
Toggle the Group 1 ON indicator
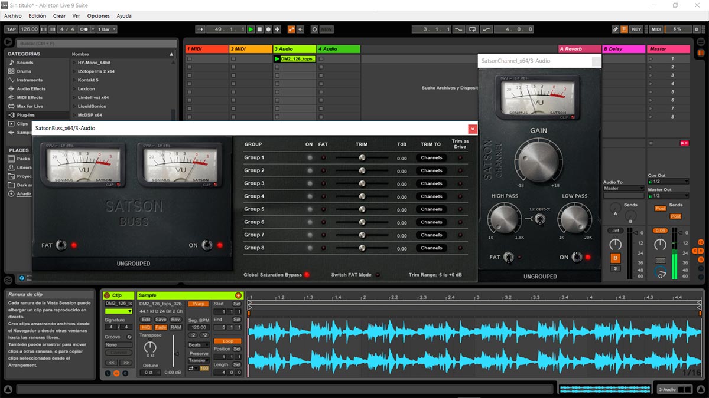tap(309, 158)
